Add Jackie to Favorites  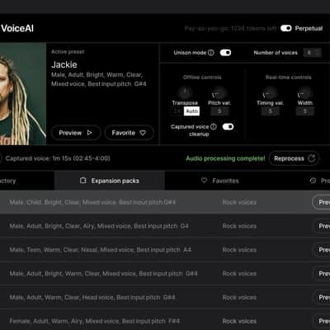[129, 133]
